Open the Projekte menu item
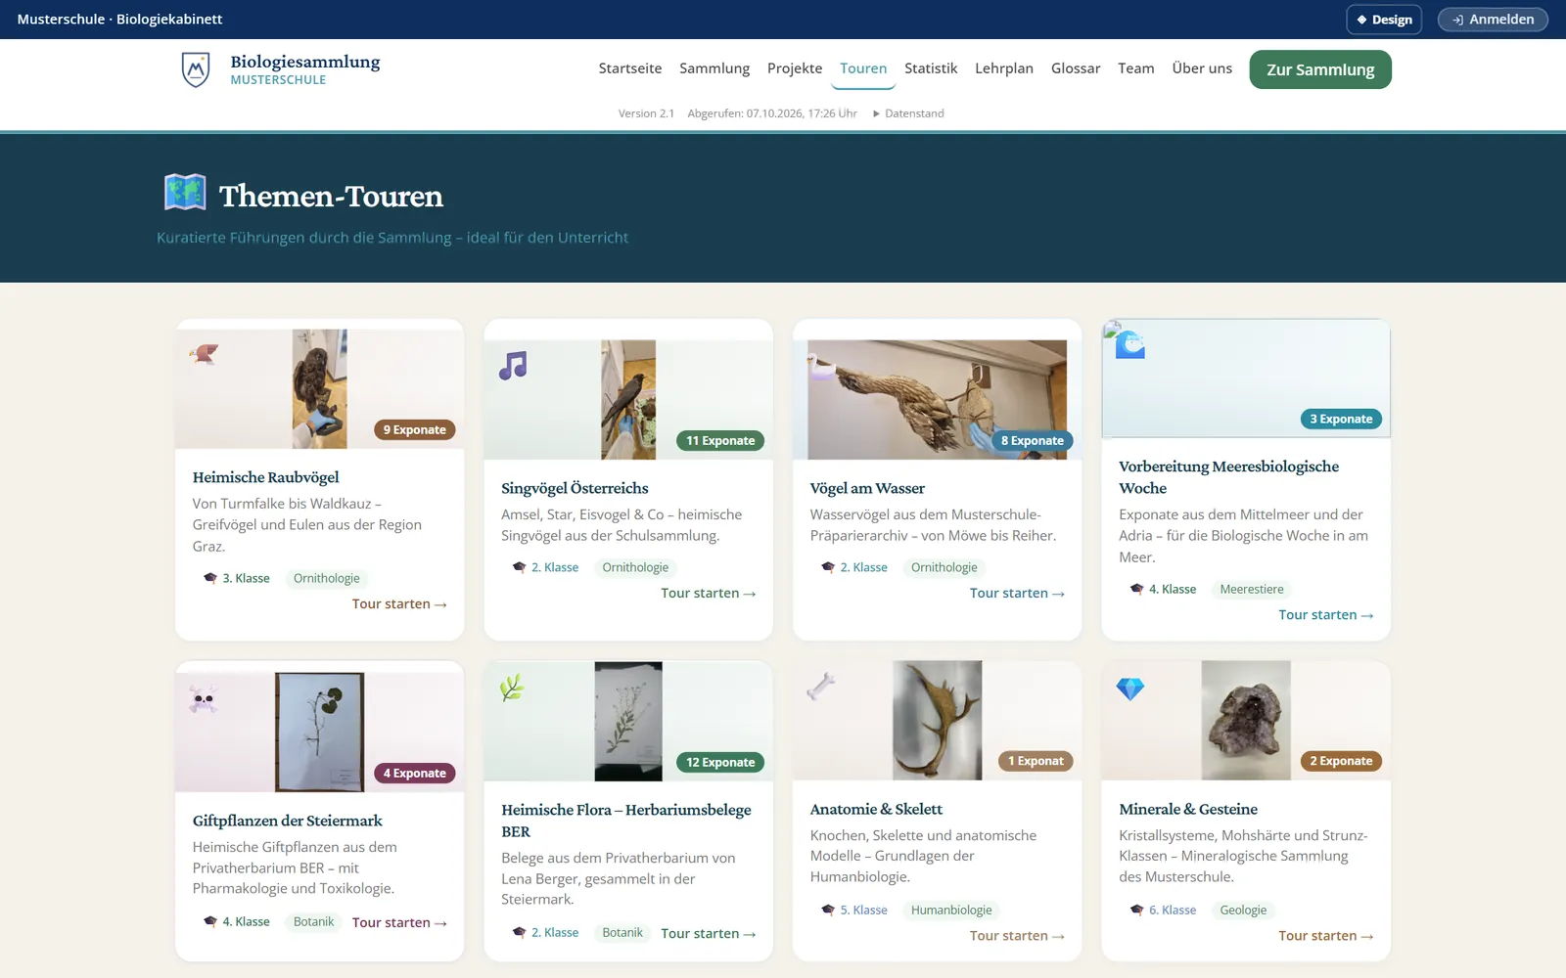1566x978 pixels. [795, 68]
